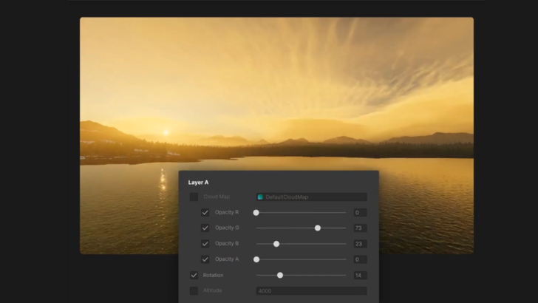Uncheck the Opacity R checkbox
The image size is (538, 303).
point(205,213)
